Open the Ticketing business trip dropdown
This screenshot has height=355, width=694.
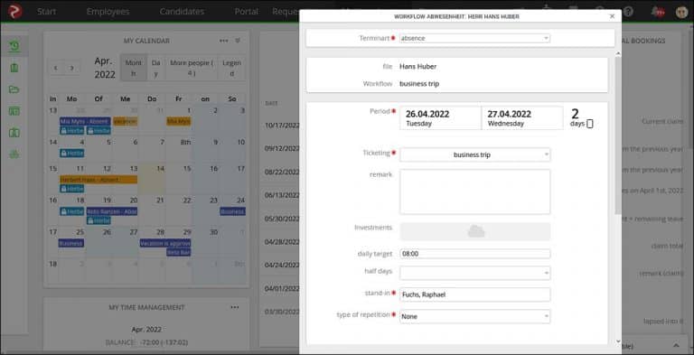click(475, 155)
